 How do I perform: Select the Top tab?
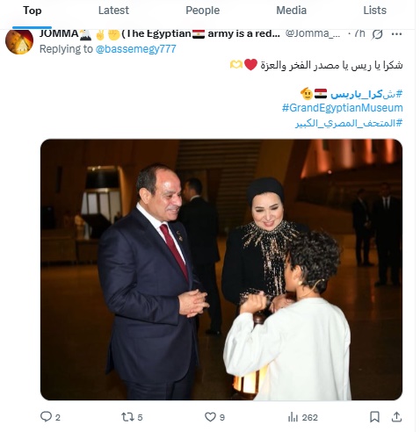tap(33, 11)
